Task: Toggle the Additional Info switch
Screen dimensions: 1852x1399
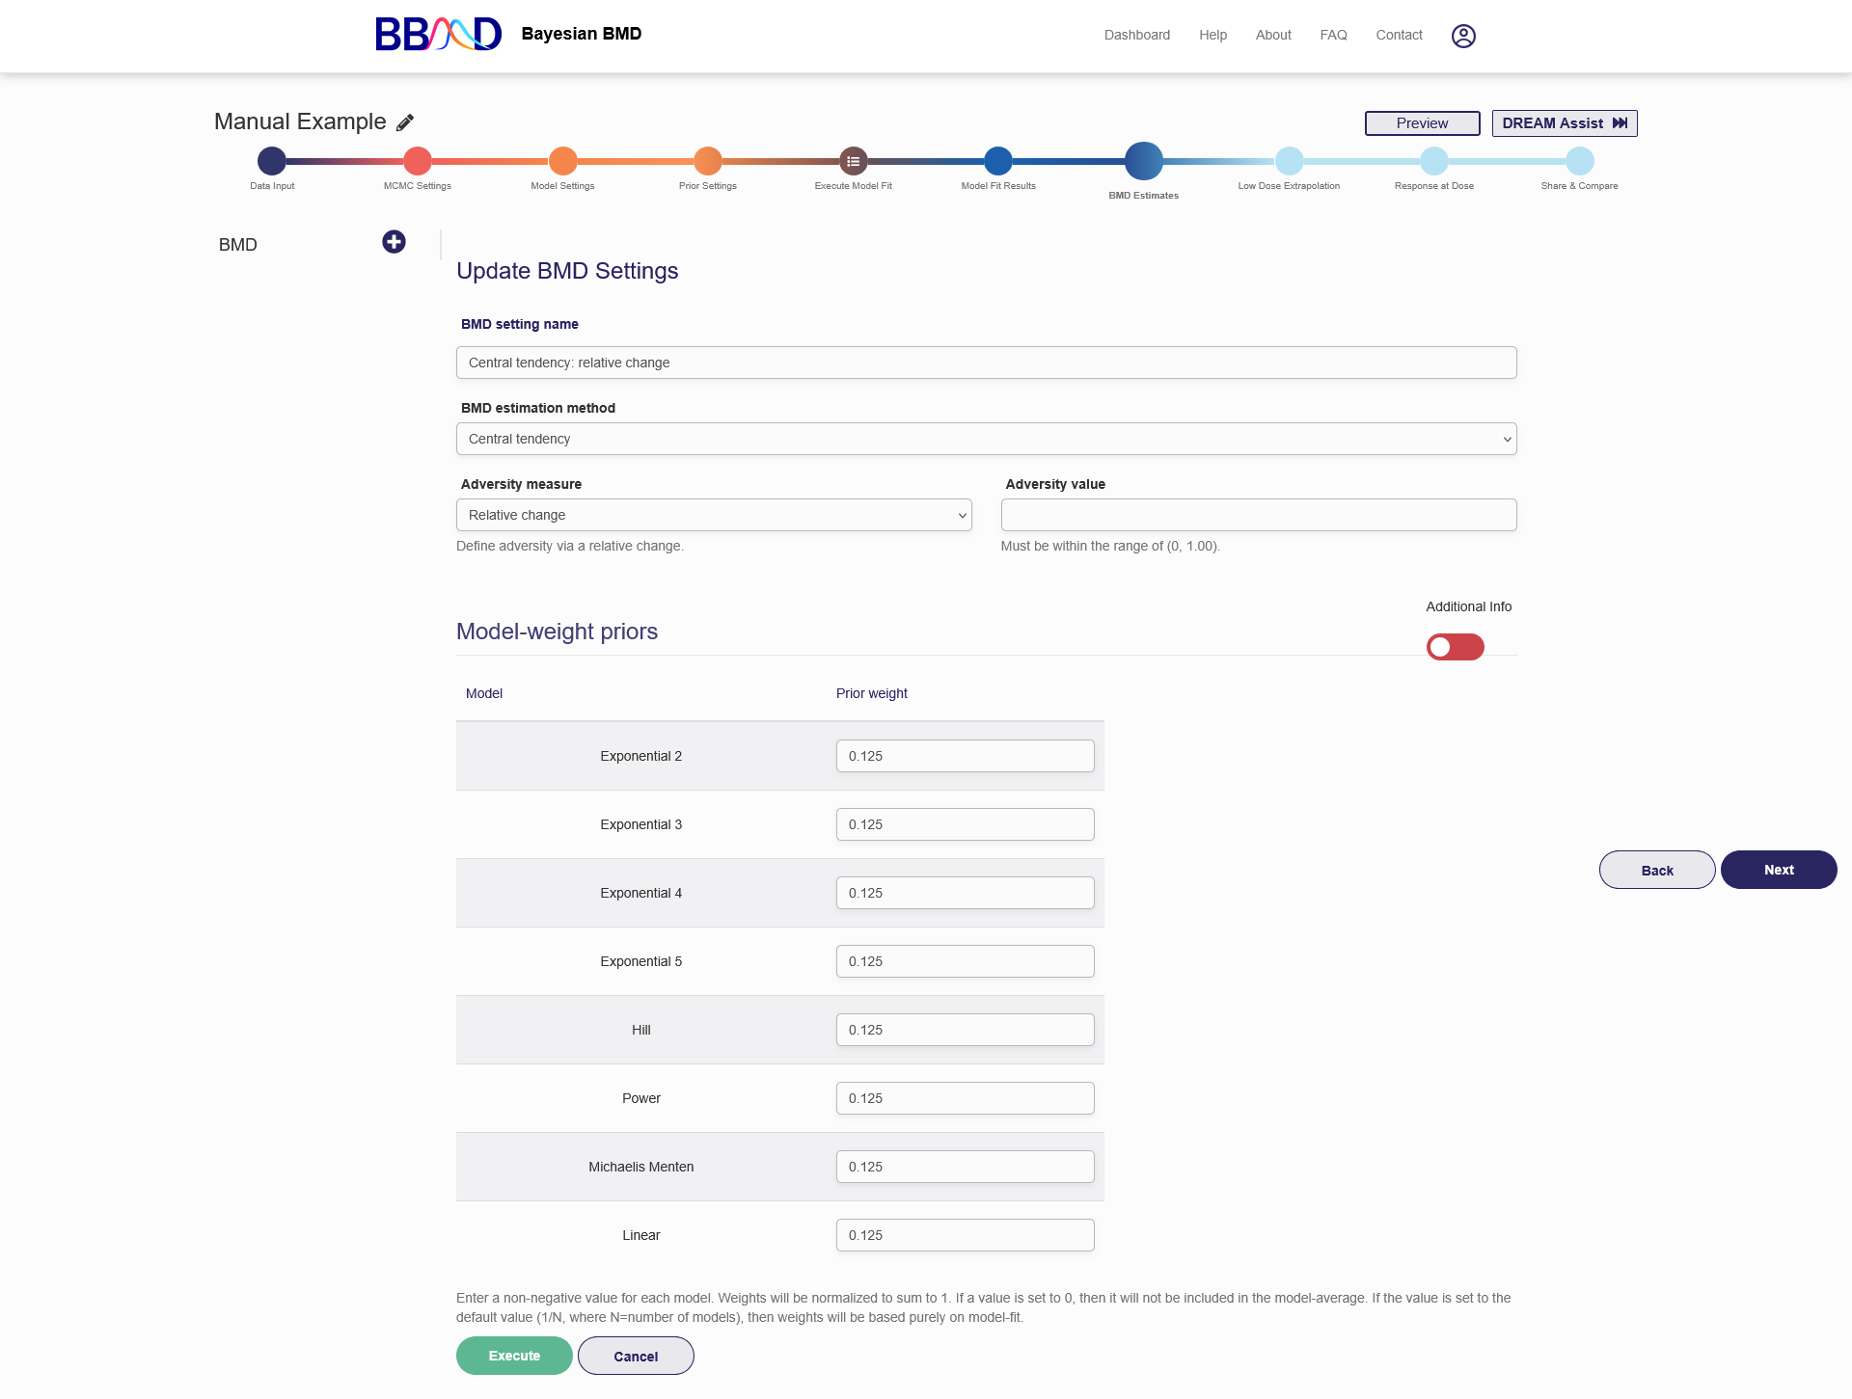Action: [1455, 647]
